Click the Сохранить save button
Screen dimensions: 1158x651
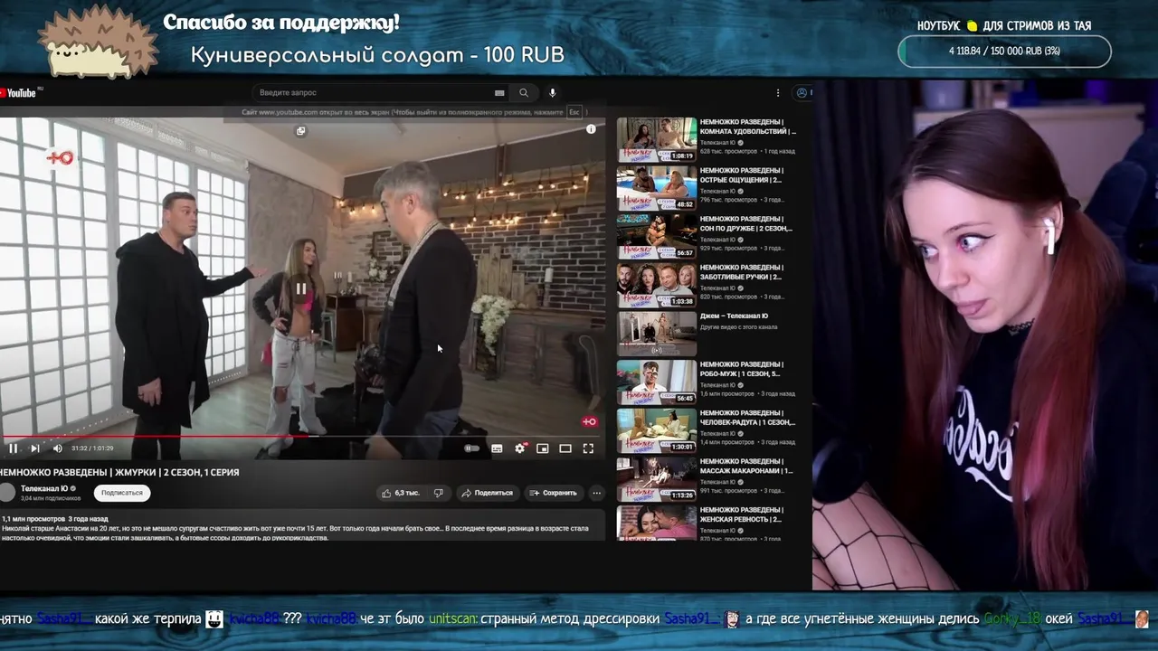[x=553, y=493]
